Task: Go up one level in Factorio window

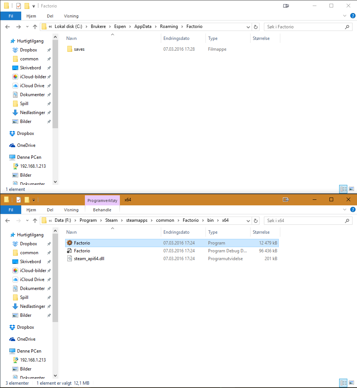Action: coord(35,27)
